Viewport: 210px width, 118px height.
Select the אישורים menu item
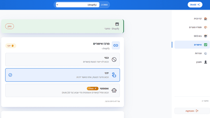tap(192, 45)
